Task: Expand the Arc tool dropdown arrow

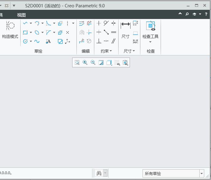Action: 42,23
